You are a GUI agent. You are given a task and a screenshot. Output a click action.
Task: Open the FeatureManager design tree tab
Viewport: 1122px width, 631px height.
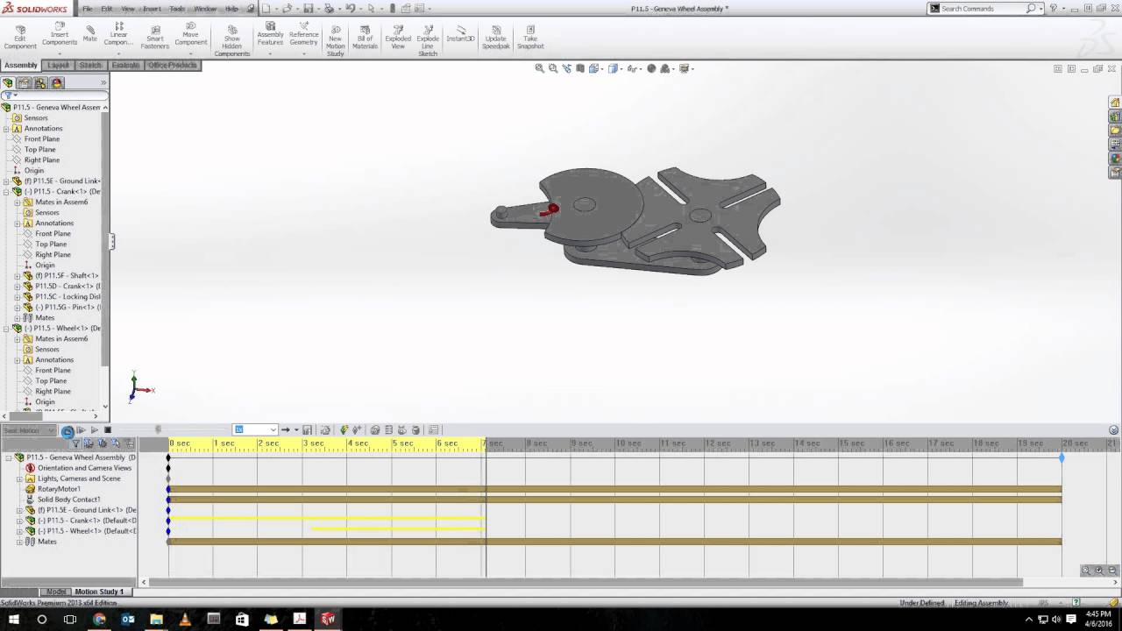9,83
